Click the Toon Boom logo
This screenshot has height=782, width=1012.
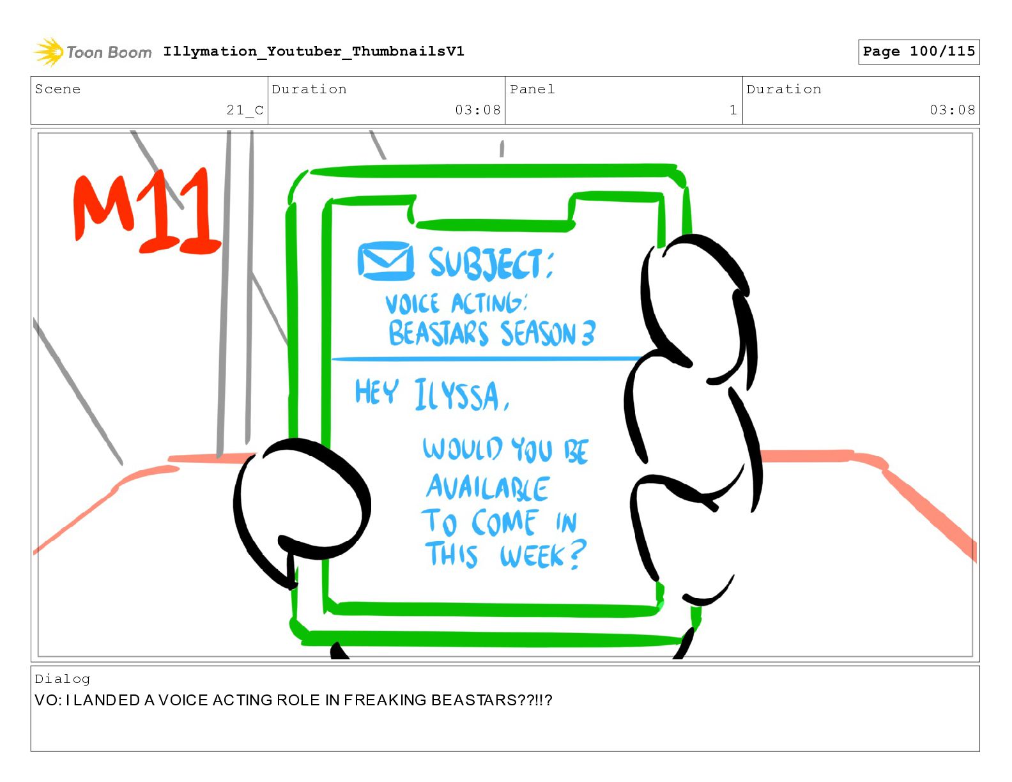(x=93, y=52)
